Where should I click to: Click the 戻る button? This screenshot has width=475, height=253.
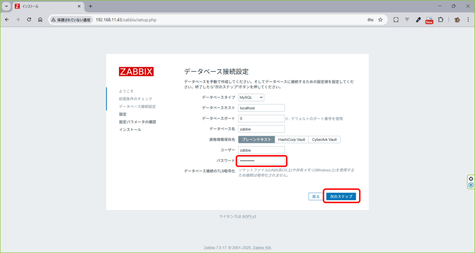[x=315, y=197]
